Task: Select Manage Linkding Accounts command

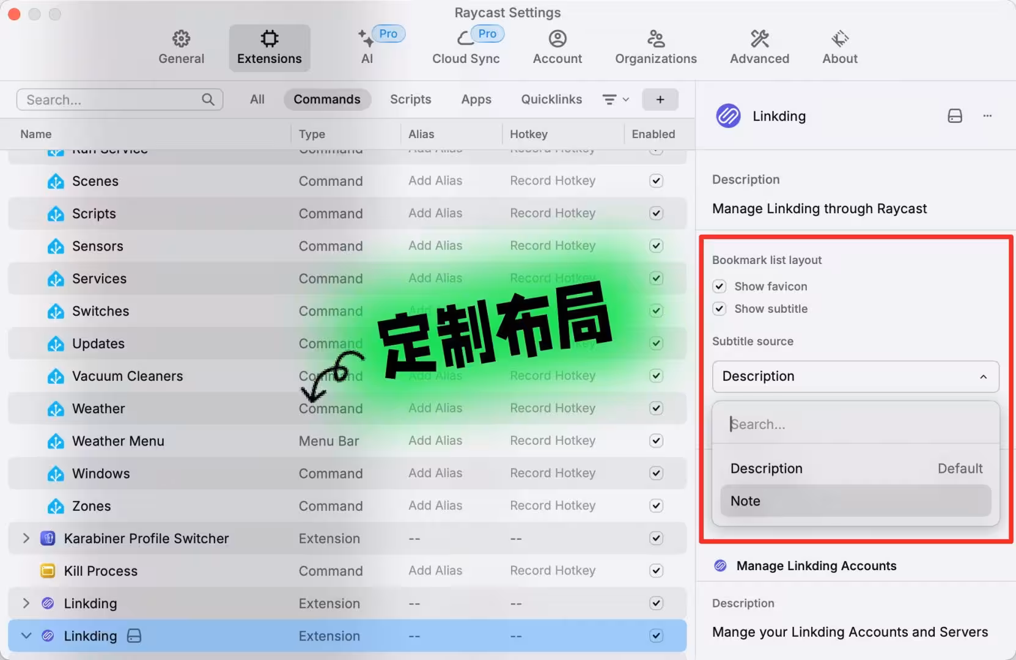Action: [x=816, y=566]
